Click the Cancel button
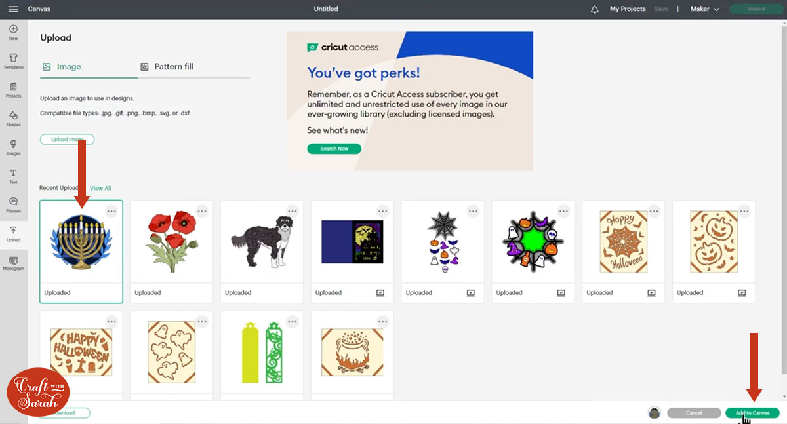Screen dimensions: 787x424 [x=694, y=413]
